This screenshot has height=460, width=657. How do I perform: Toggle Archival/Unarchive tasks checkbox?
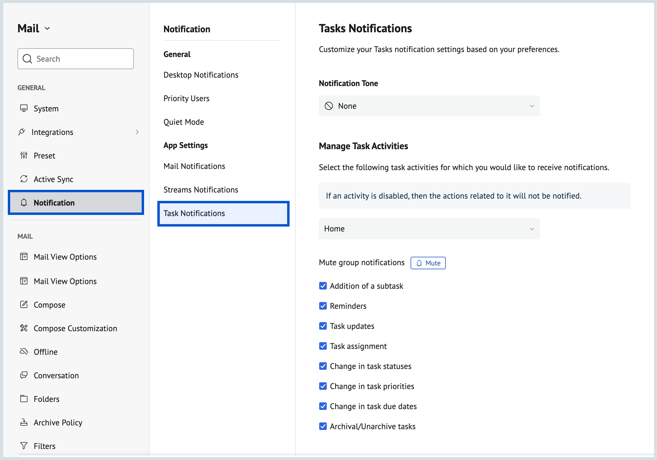[x=323, y=426]
